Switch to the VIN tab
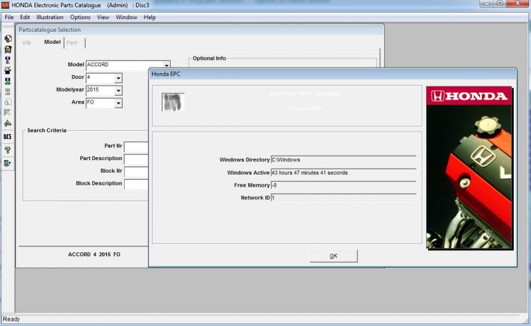 coord(27,42)
